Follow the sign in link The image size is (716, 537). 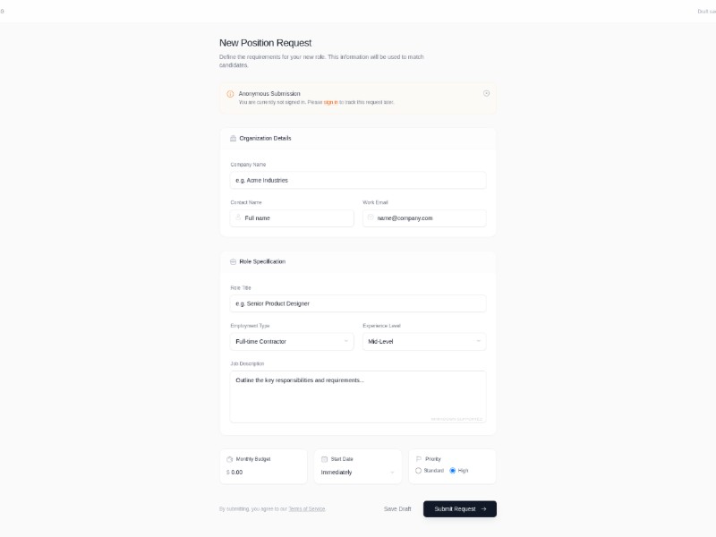[330, 103]
